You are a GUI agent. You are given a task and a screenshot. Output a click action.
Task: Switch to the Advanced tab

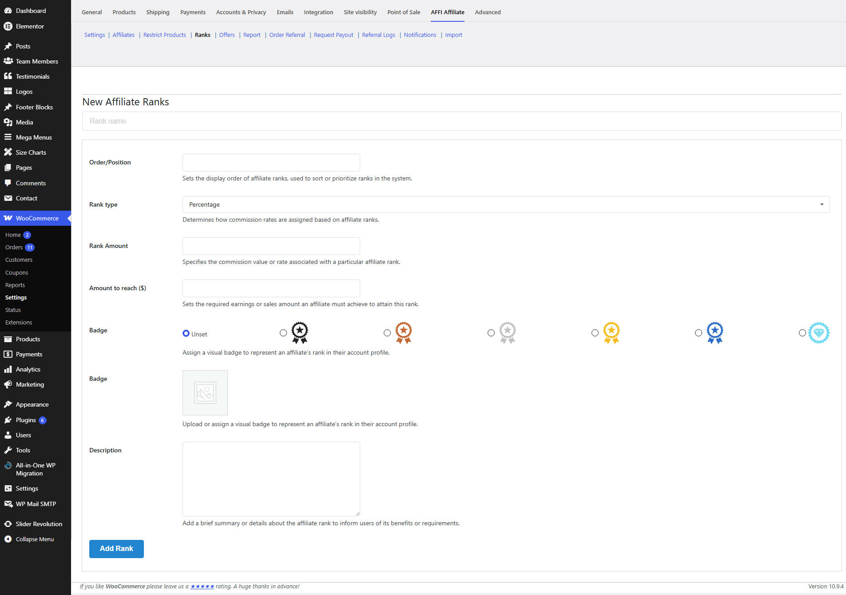(488, 12)
